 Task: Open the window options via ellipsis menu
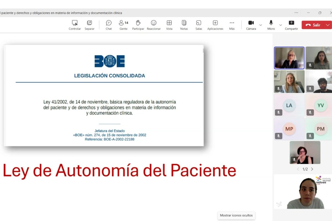296,13
